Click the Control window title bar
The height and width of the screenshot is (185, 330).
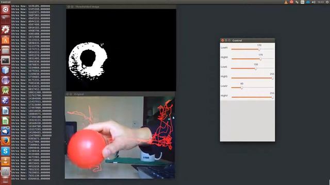point(247,40)
